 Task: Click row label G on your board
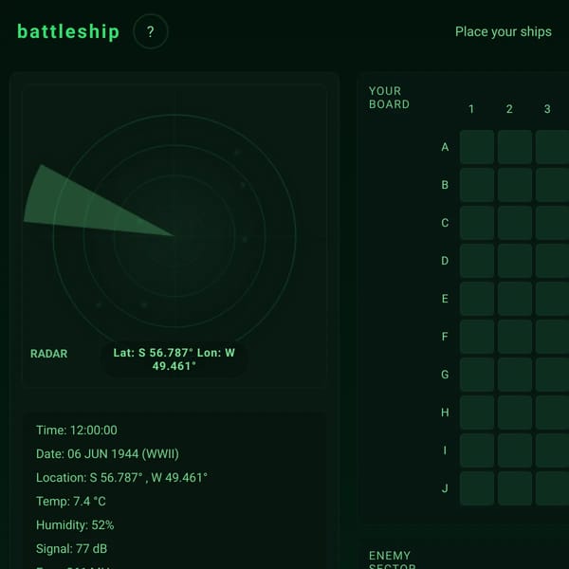445,375
